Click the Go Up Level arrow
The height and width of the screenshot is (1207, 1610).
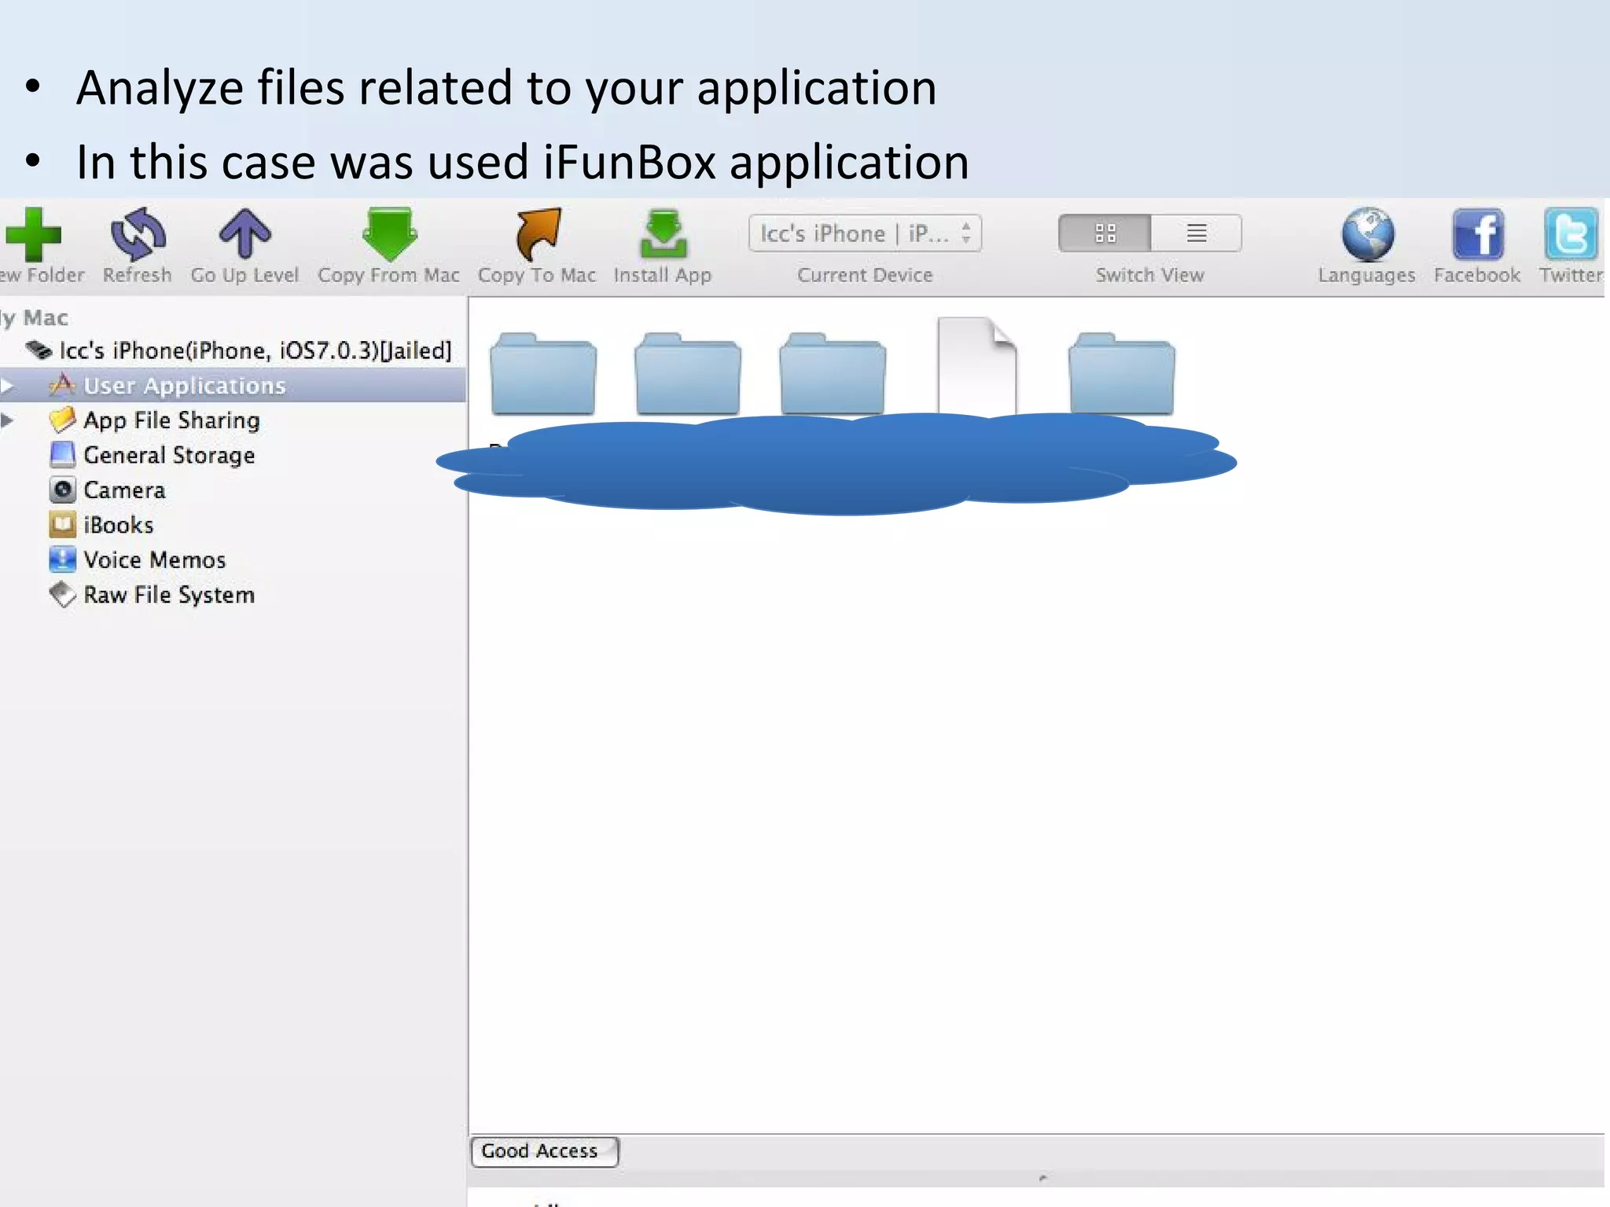(244, 234)
